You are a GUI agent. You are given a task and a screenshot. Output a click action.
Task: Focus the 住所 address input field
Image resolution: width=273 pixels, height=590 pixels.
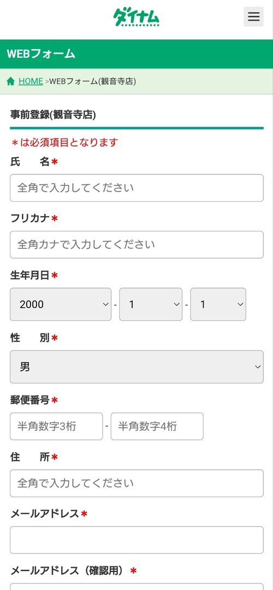coord(136,483)
